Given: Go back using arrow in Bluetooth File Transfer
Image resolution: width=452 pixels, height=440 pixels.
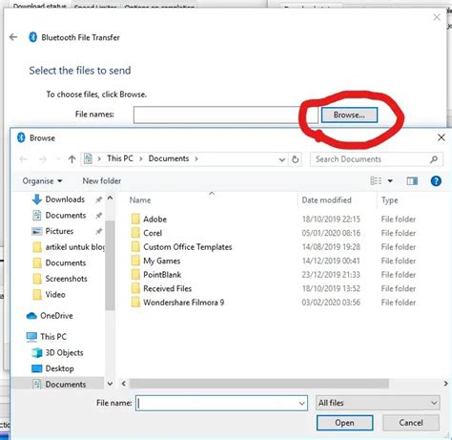Looking at the screenshot, I should pos(13,37).
